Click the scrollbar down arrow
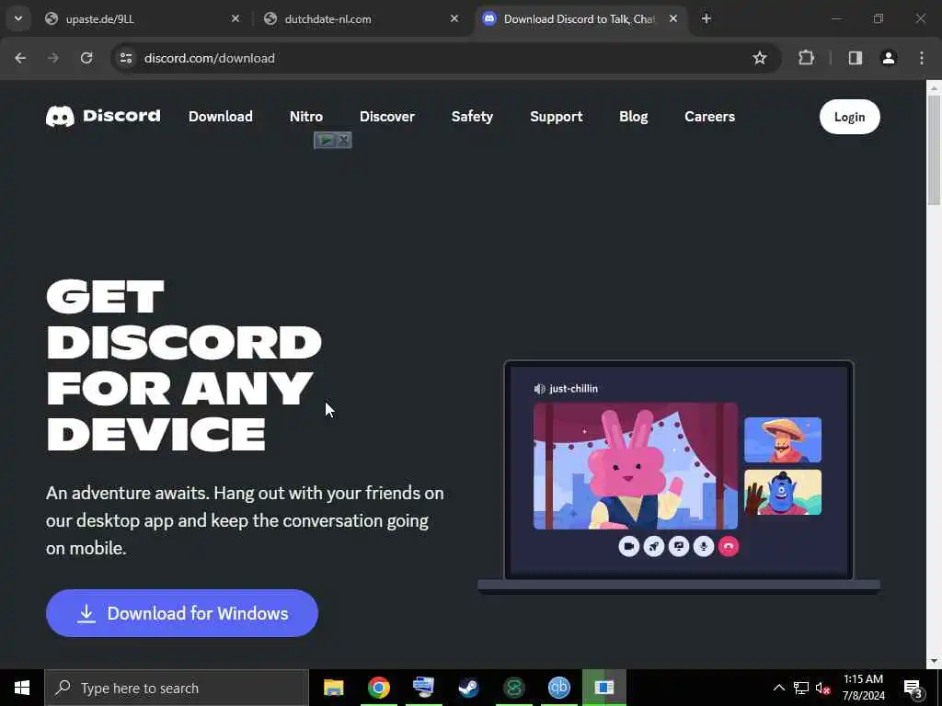Screen dimensions: 942x706 (935, 661)
